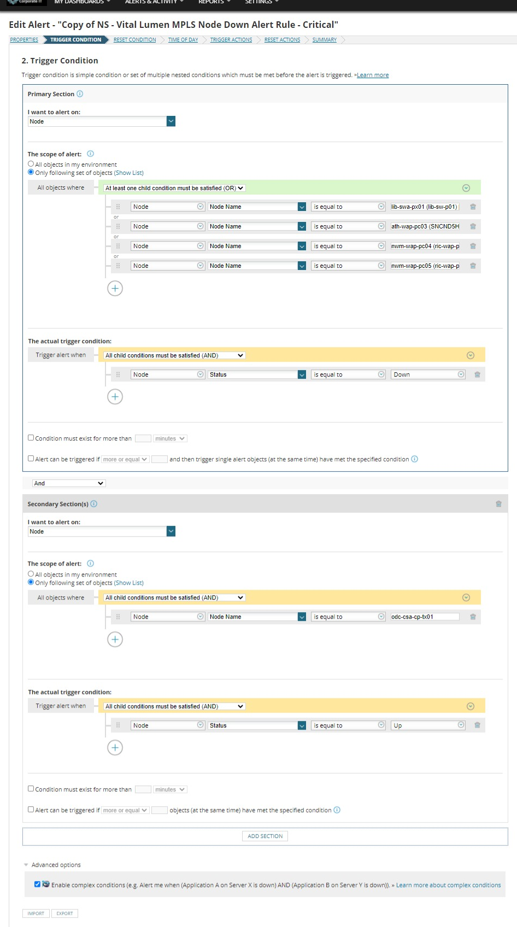This screenshot has width=517, height=927.
Task: Select secondary 'Only following set of objects' radio
Action: [x=31, y=582]
